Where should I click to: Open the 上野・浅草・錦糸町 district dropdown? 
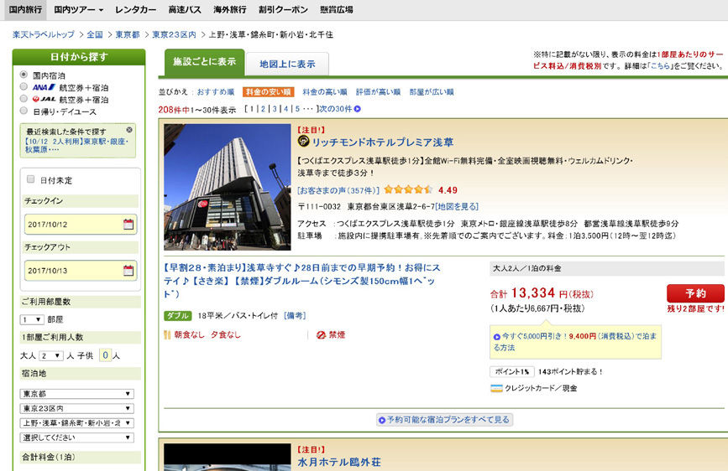[x=77, y=423]
